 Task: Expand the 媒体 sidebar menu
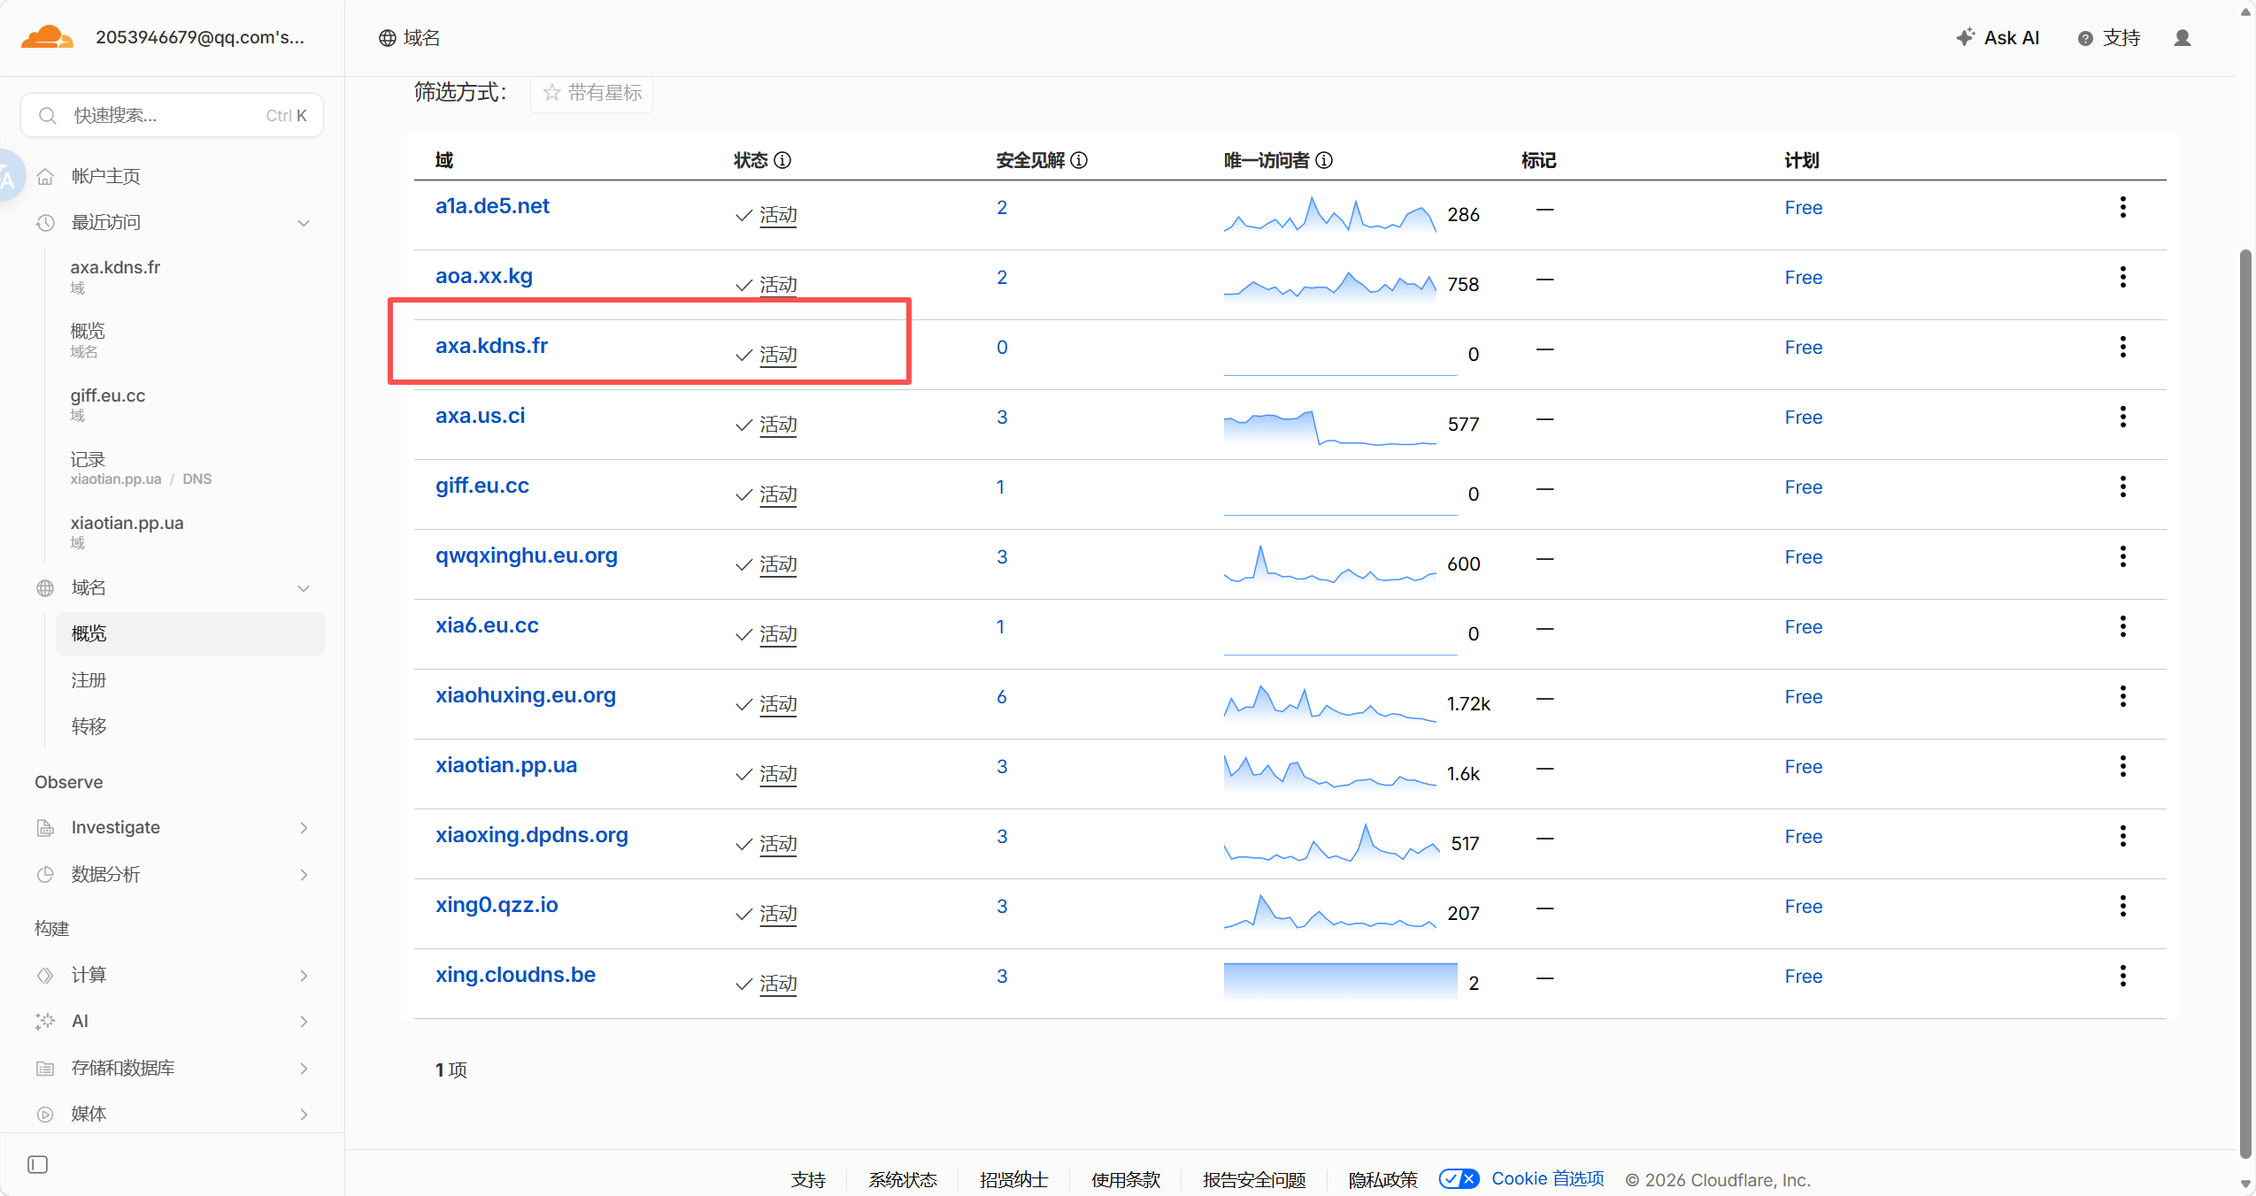pyautogui.click(x=304, y=1115)
